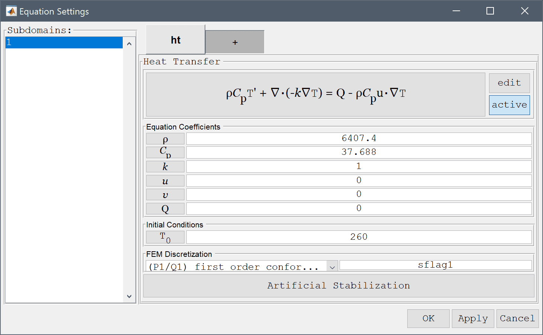The width and height of the screenshot is (543, 335).
Task: Click the Cp heat capacity label button
Action: tap(165, 153)
